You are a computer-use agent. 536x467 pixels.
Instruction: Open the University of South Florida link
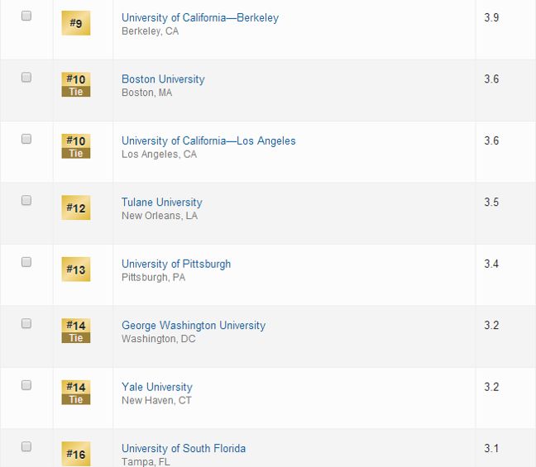point(184,448)
